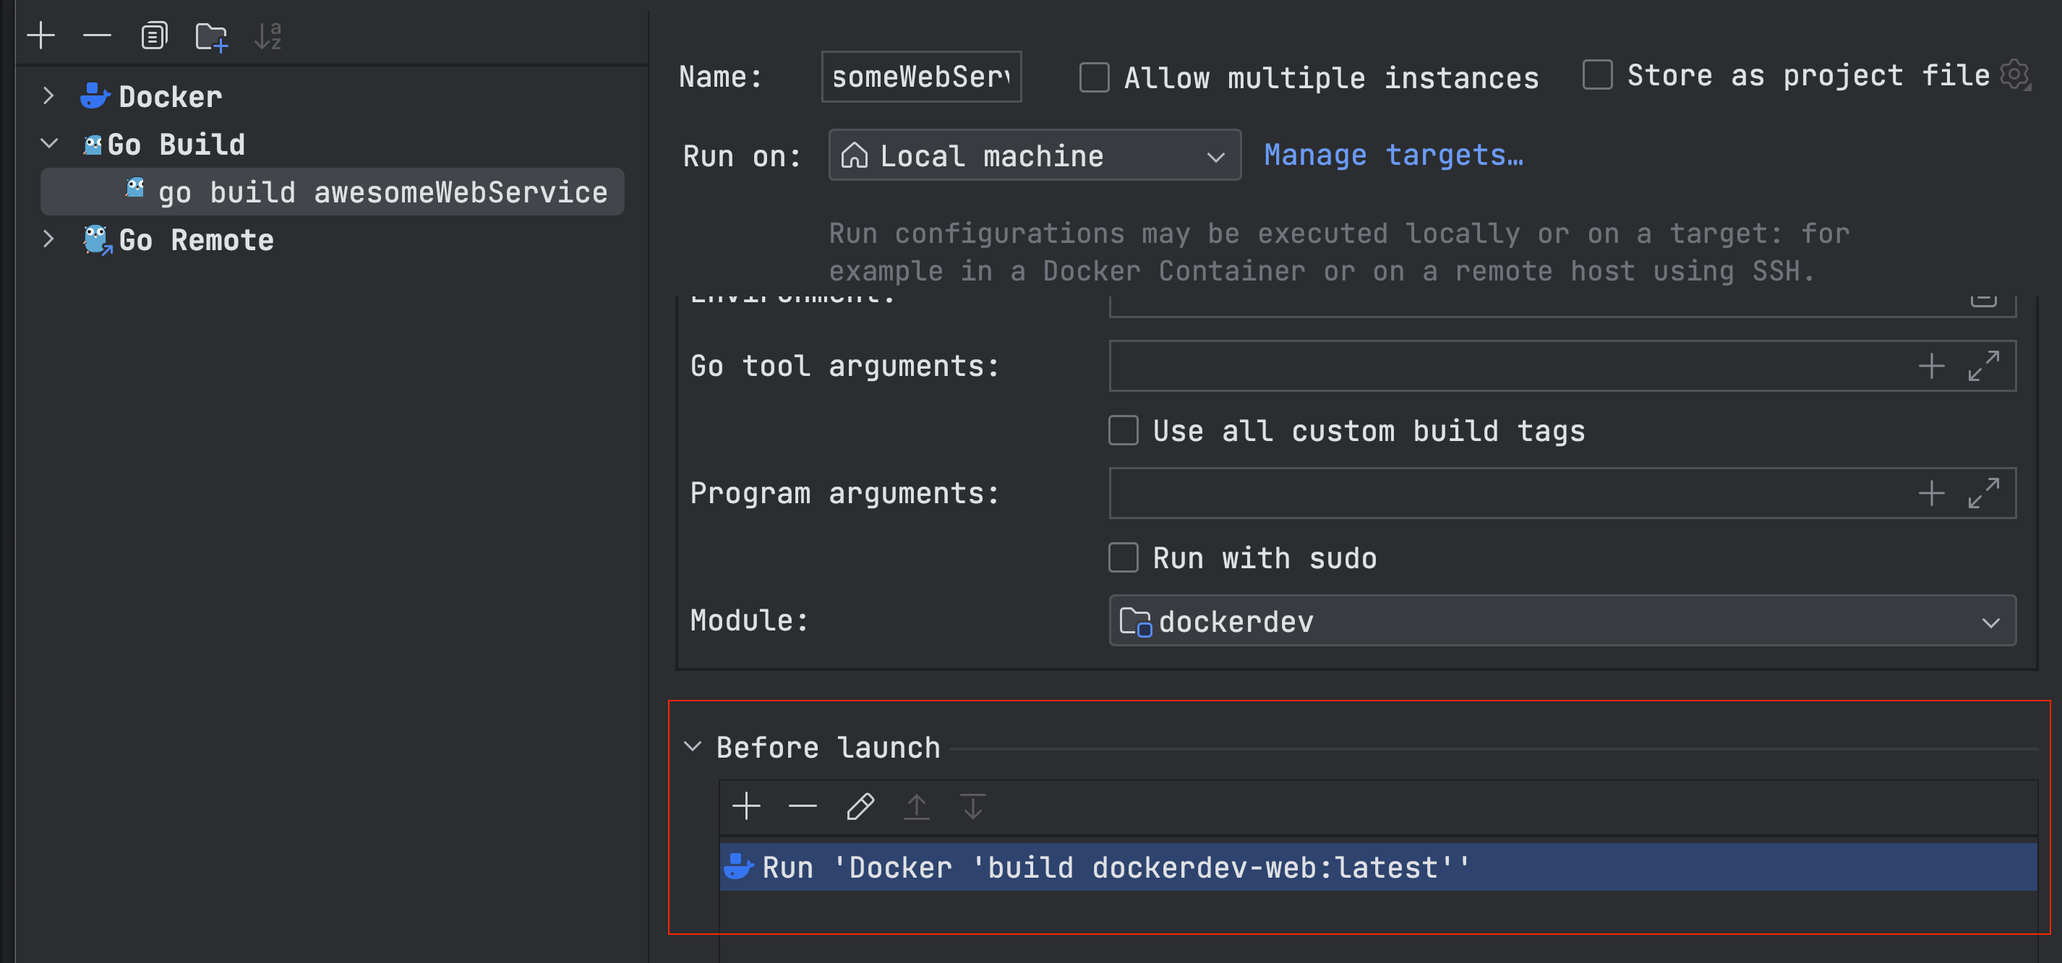
Task: Create new configuration folder
Action: pyautogui.click(x=211, y=36)
